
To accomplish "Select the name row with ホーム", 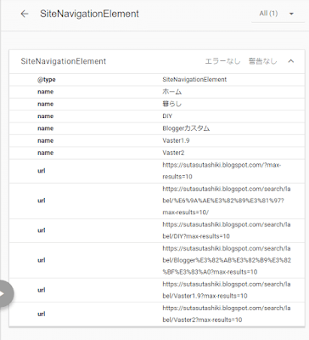I will pyautogui.click(x=157, y=92).
